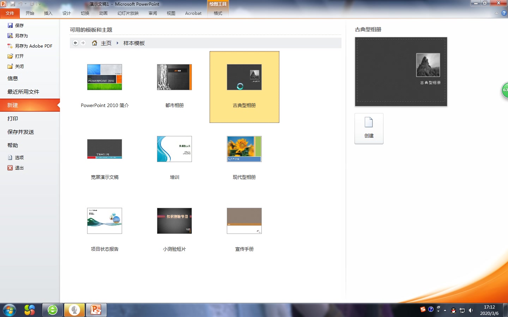Select 现代型相册 template
The height and width of the screenshot is (317, 508).
[244, 158]
